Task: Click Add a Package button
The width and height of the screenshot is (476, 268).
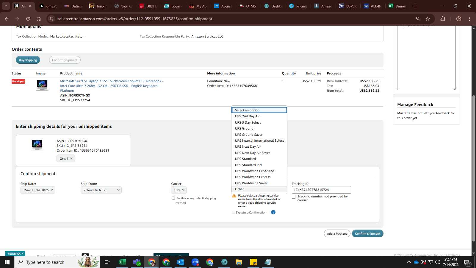Action: click(x=337, y=233)
